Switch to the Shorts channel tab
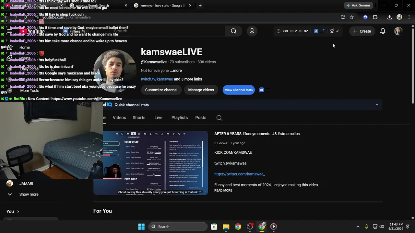Image resolution: width=415 pixels, height=233 pixels. (139, 118)
